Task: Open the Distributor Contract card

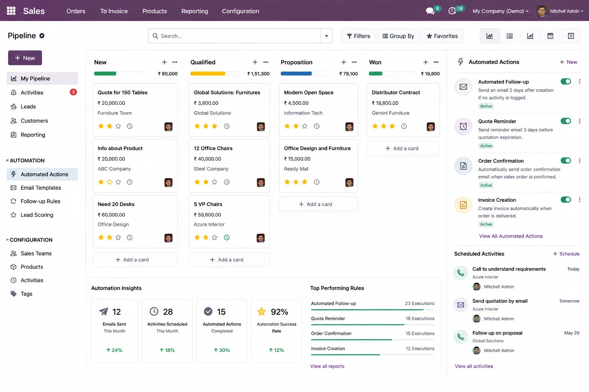Action: coord(403,110)
